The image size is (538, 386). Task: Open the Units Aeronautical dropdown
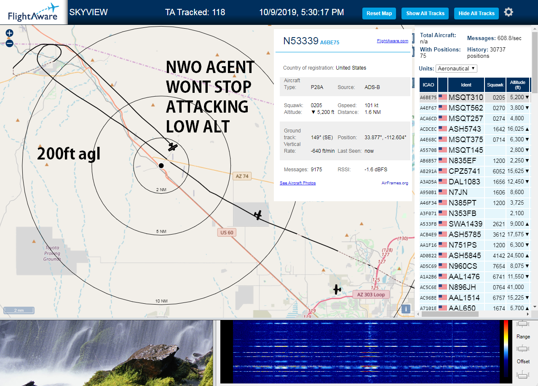tap(457, 68)
